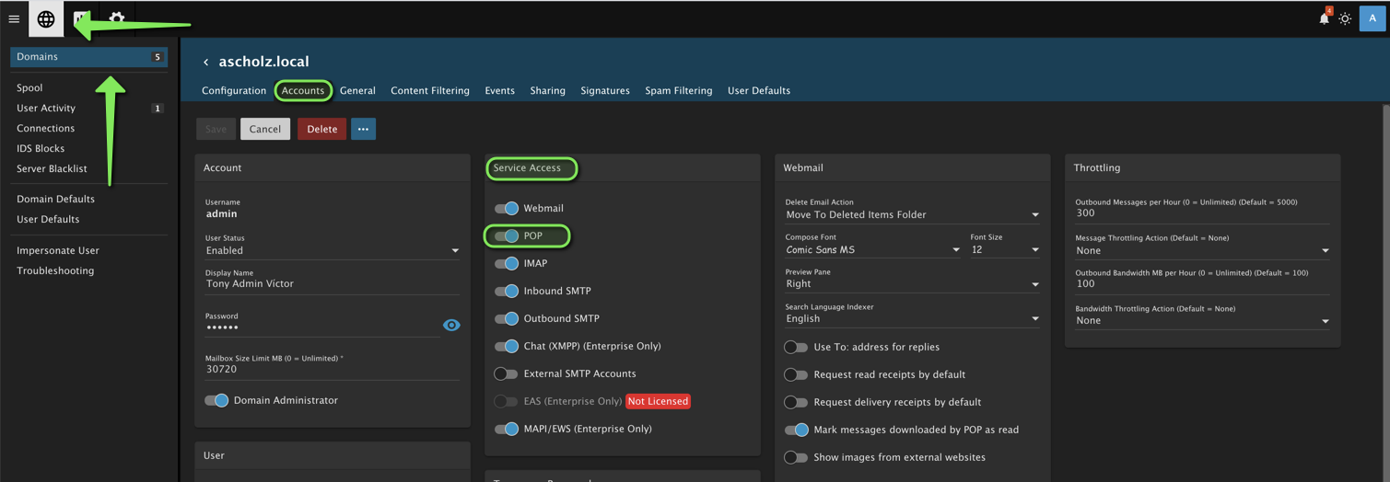1390x482 pixels.
Task: Open the blue user avatar menu
Action: click(x=1372, y=18)
